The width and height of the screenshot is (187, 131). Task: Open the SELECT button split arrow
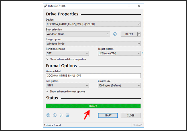[139, 34]
